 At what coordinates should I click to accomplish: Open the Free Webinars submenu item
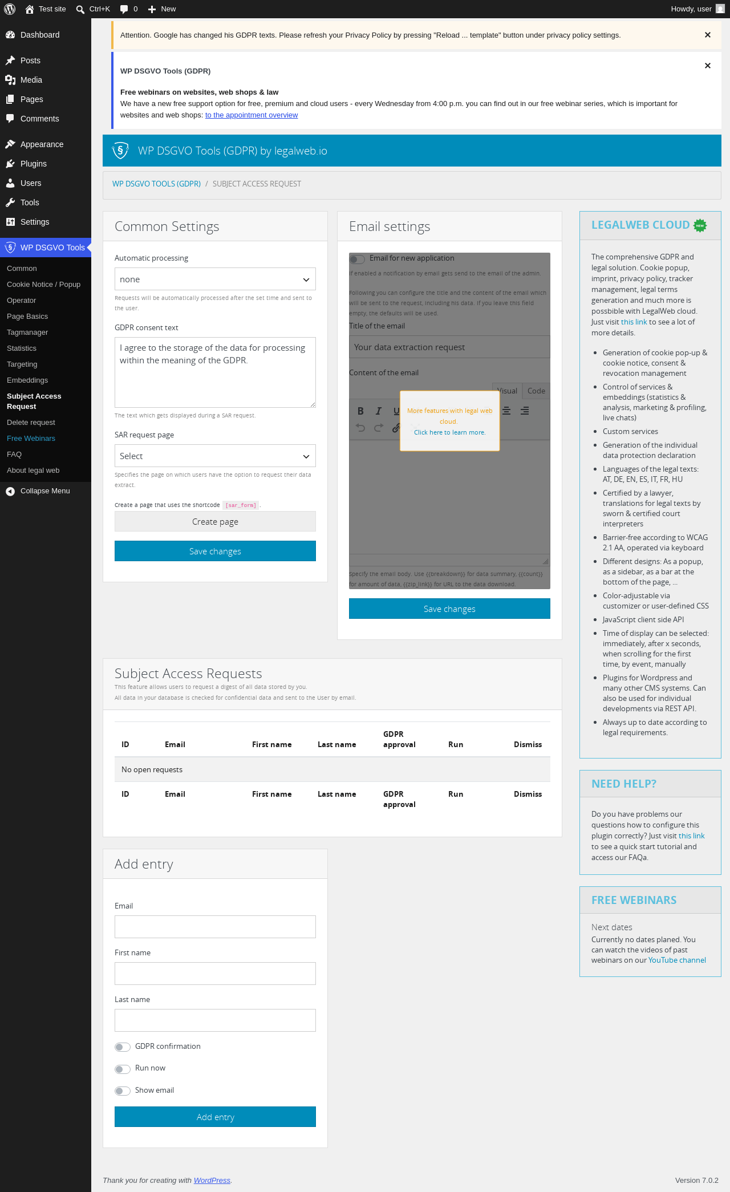point(31,439)
